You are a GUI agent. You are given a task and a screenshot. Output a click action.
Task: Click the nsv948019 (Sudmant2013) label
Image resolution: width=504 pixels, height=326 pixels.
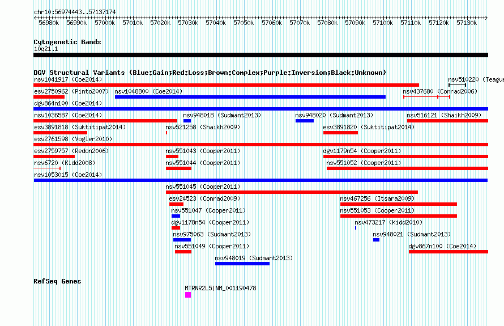[x=254, y=258]
